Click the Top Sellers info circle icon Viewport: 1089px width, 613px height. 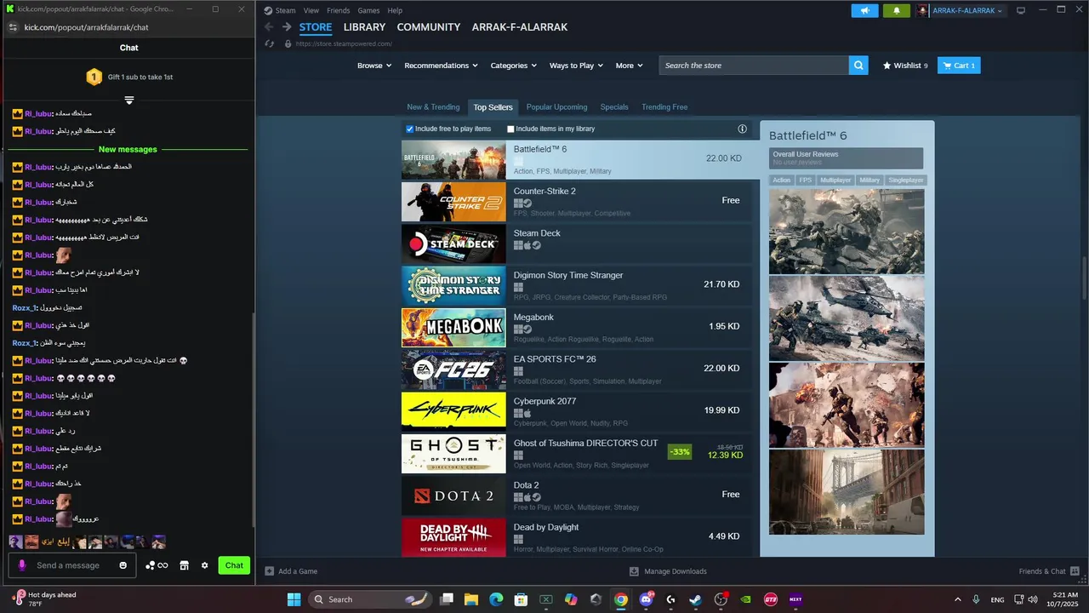pos(742,129)
